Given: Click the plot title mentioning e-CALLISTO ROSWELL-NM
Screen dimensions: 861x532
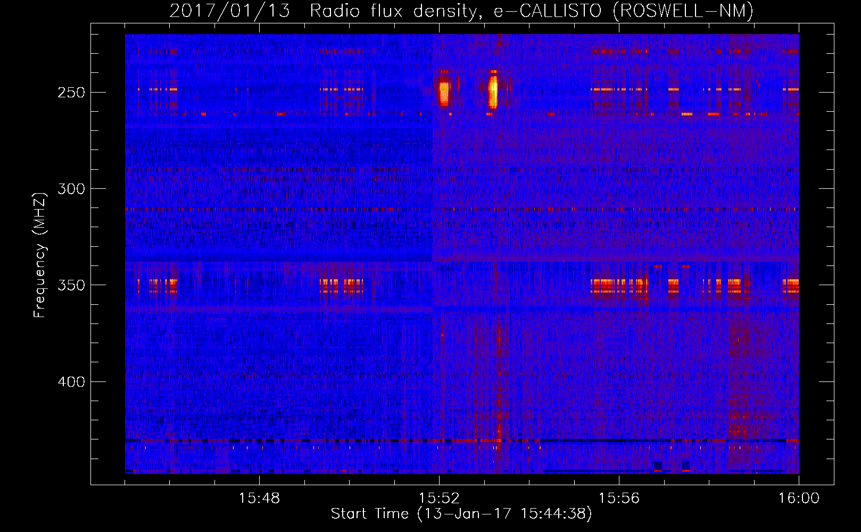Looking at the screenshot, I should [x=461, y=11].
